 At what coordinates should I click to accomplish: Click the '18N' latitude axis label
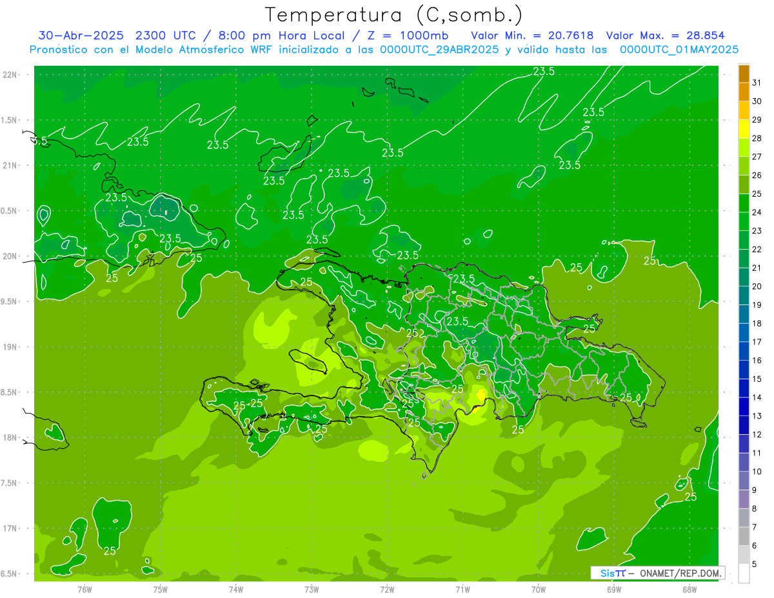pos(10,437)
